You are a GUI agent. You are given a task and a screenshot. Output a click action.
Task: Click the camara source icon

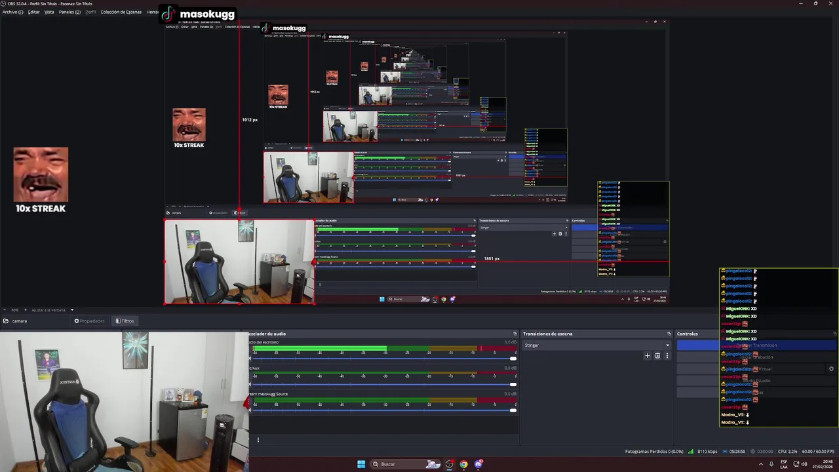point(6,321)
